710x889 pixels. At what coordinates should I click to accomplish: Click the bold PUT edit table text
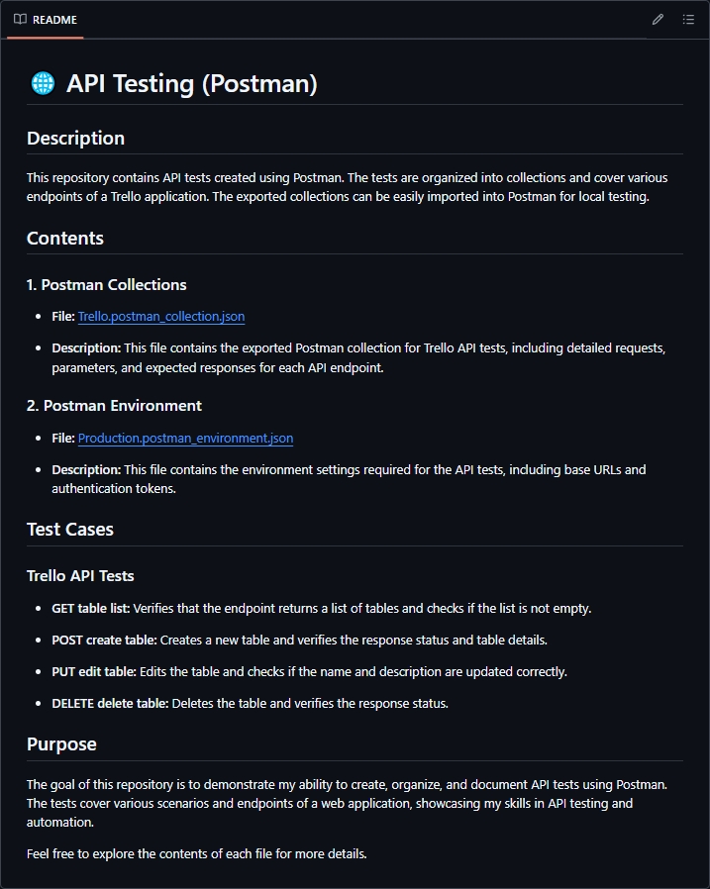[x=93, y=671]
